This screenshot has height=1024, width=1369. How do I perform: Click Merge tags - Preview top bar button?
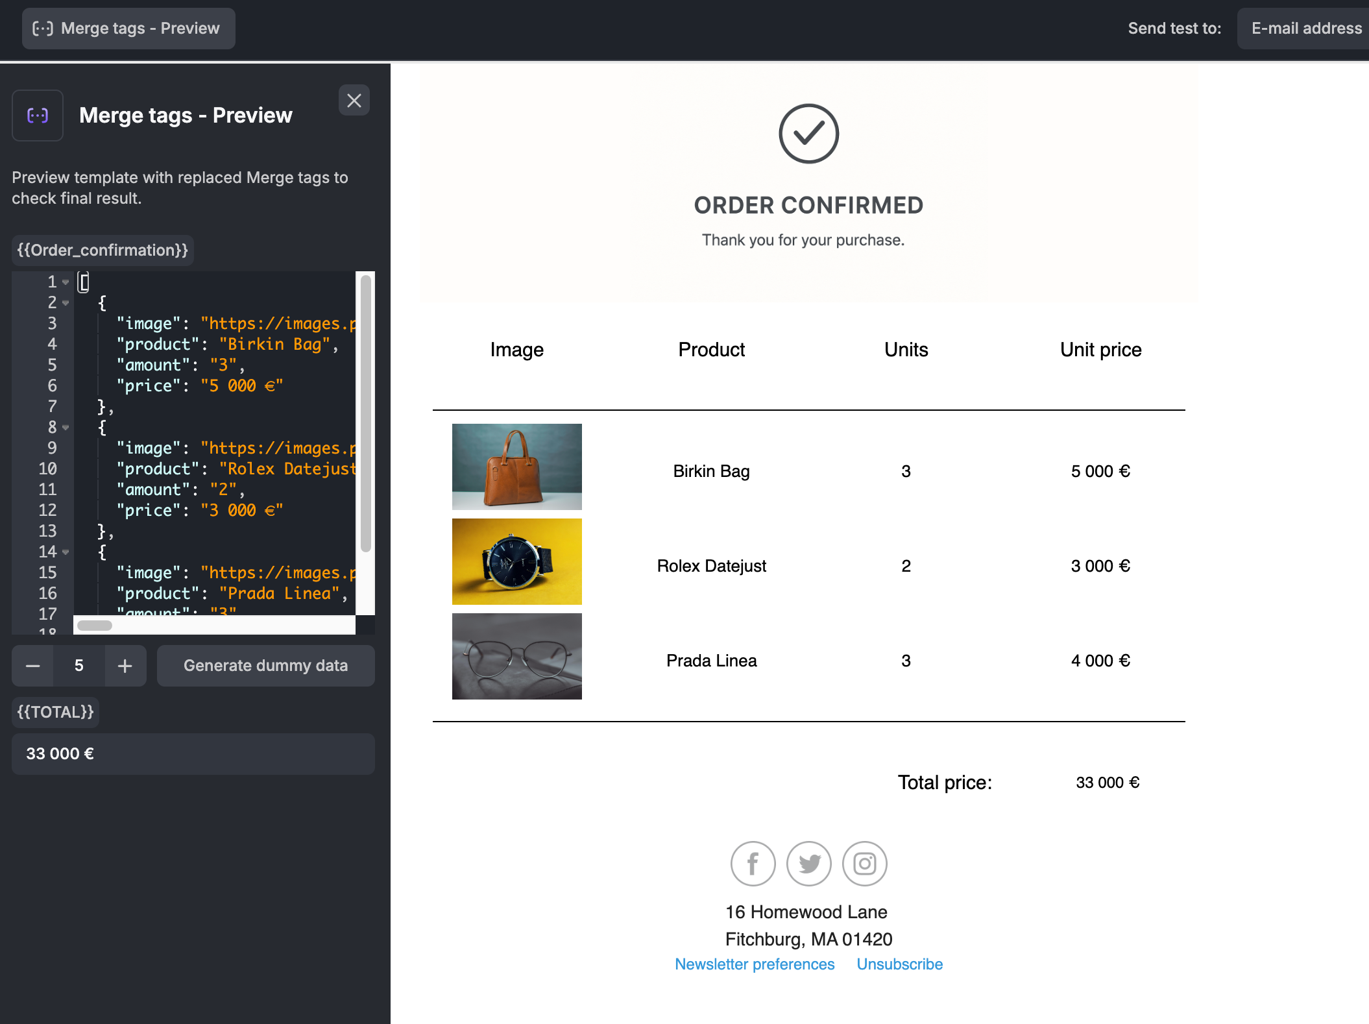pyautogui.click(x=128, y=29)
